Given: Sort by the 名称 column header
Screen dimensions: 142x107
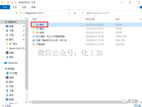Looking at the screenshot, I should tap(34, 19).
